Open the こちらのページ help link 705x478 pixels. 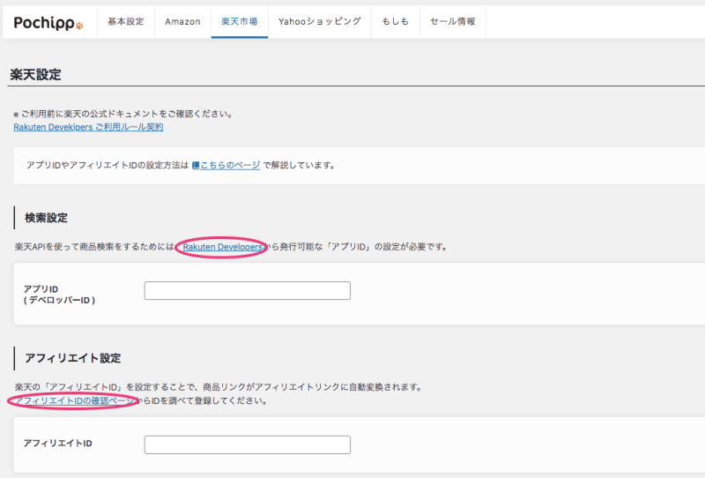(x=230, y=165)
